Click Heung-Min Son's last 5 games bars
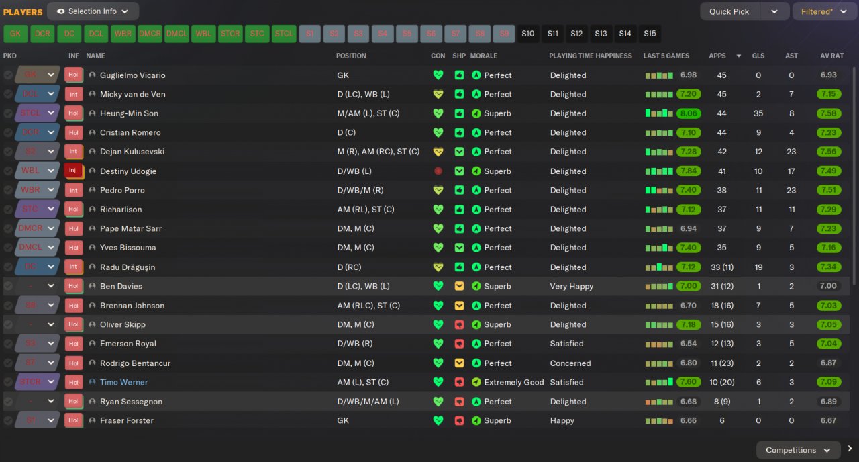 (659, 113)
